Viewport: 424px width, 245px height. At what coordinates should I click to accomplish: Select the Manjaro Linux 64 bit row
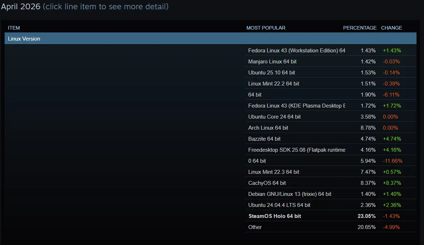coord(331,62)
